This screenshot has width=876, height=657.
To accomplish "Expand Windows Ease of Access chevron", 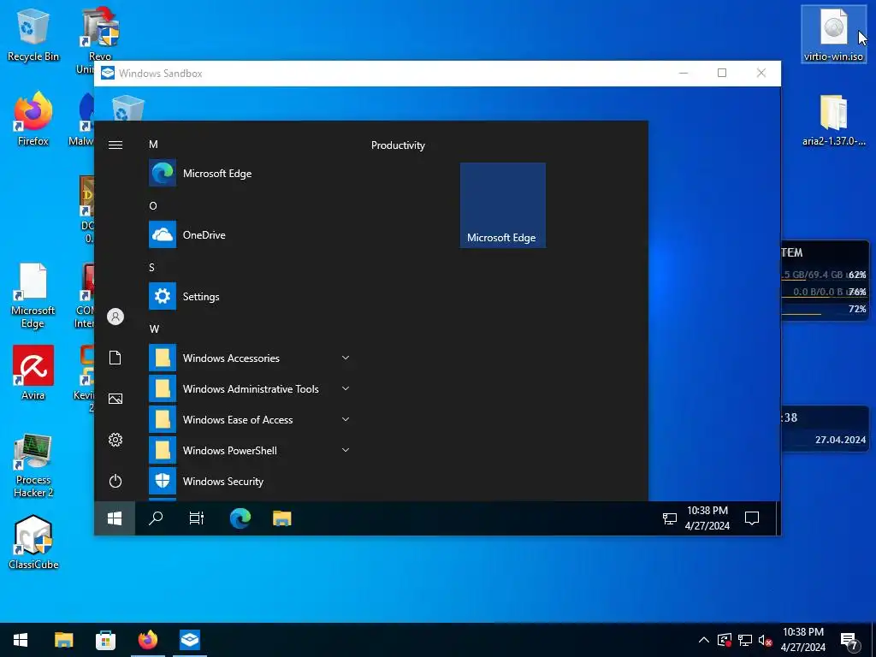I will pos(346,419).
